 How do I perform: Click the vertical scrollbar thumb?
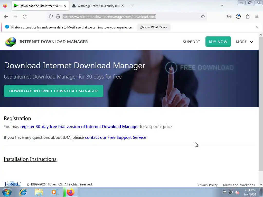click(261, 104)
